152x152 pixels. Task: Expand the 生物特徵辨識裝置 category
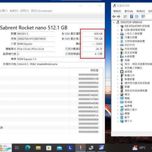[x=118, y=41]
